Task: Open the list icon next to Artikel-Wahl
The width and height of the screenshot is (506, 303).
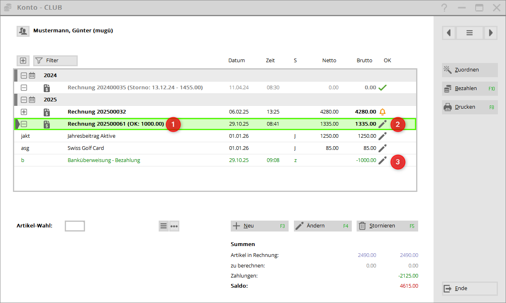Action: click(x=164, y=226)
